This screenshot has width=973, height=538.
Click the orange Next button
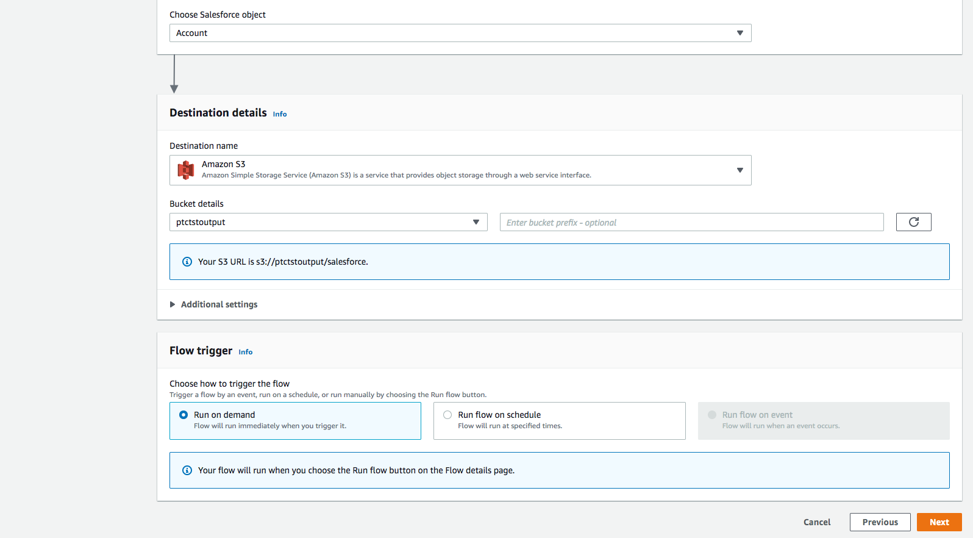click(x=939, y=522)
